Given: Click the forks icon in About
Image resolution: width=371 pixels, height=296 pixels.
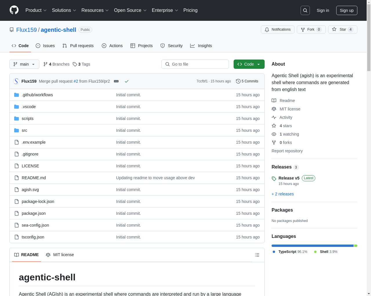Looking at the screenshot, I should (x=274, y=143).
